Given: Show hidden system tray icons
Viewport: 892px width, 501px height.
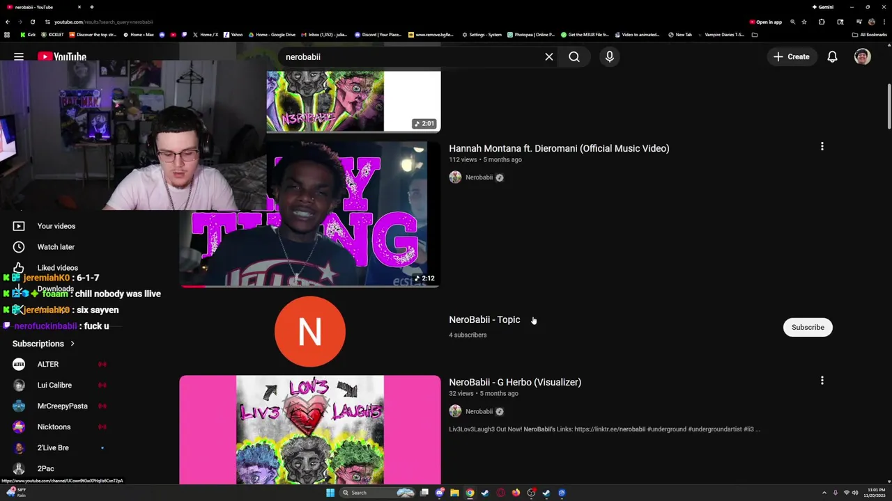Looking at the screenshot, I should (824, 493).
